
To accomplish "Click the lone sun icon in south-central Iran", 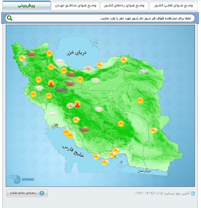I will (x=121, y=124).
